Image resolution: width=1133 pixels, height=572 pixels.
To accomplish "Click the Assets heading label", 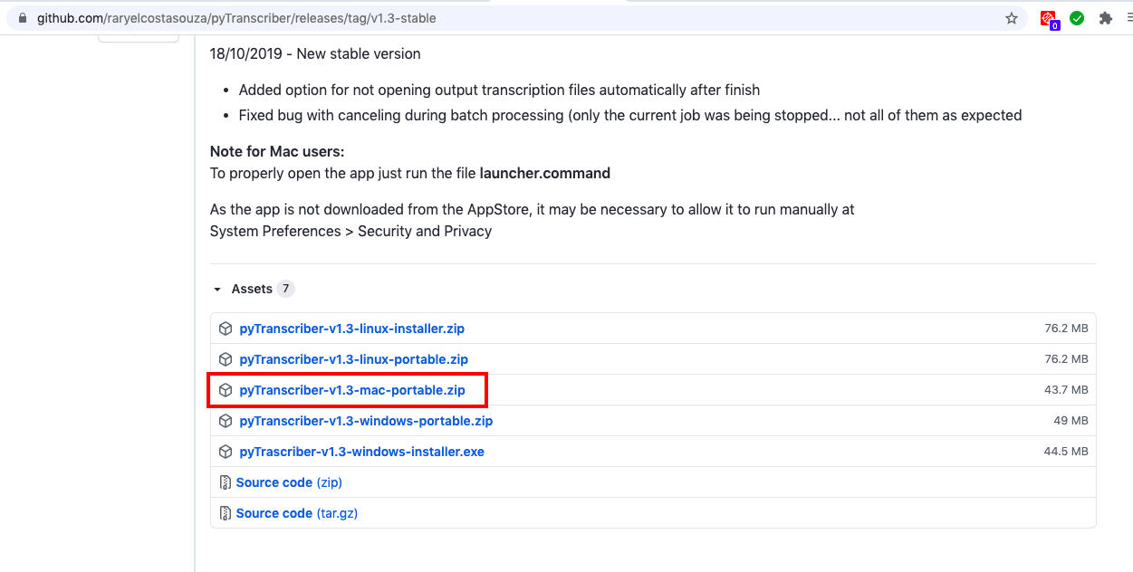I will tap(252, 289).
